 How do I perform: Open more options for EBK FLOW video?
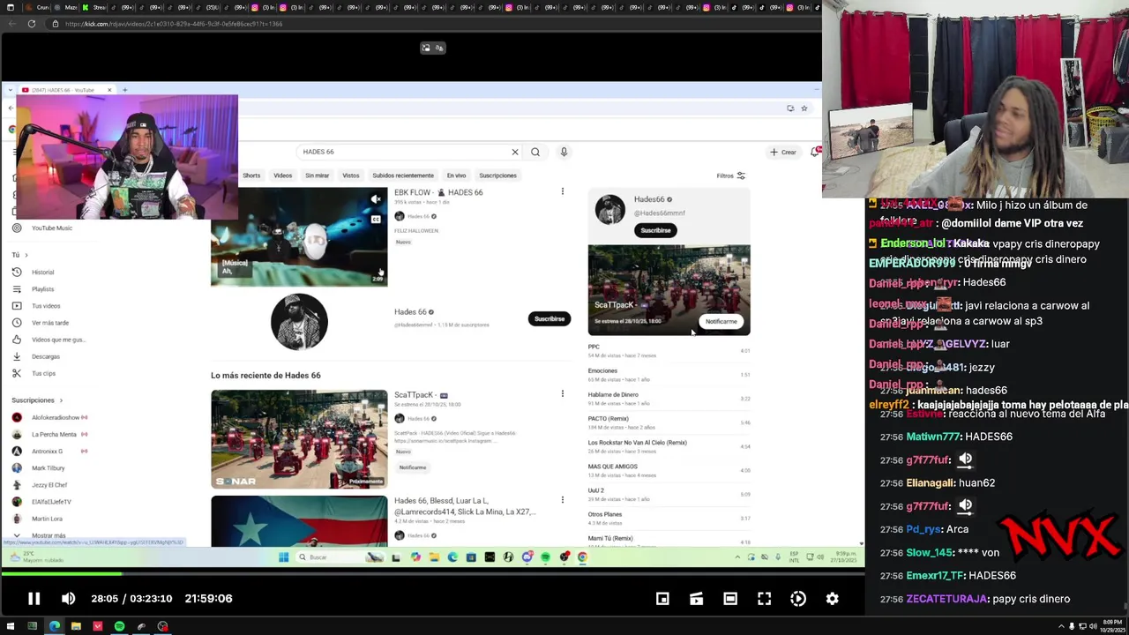coord(562,191)
